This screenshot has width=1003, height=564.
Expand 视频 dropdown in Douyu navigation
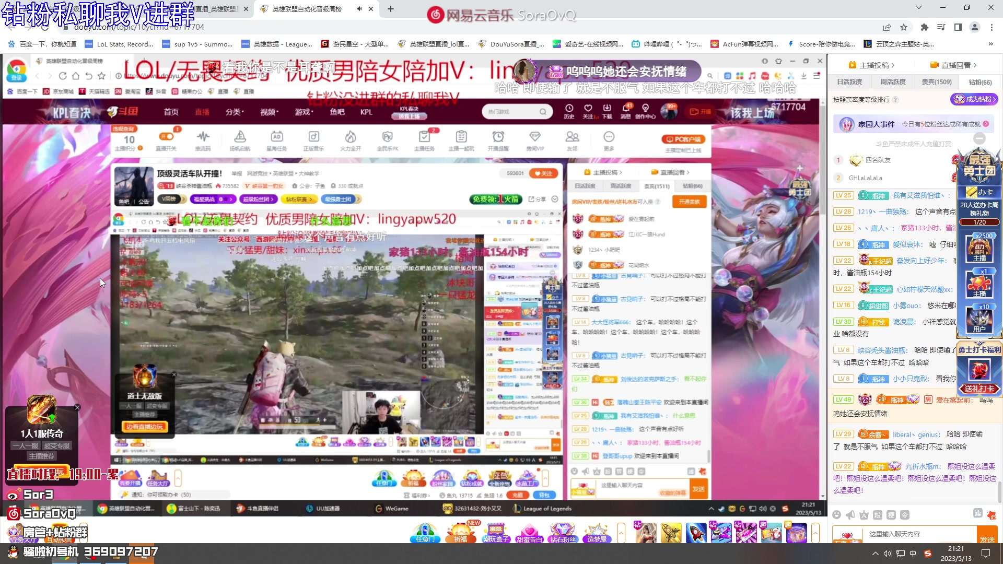click(x=270, y=112)
